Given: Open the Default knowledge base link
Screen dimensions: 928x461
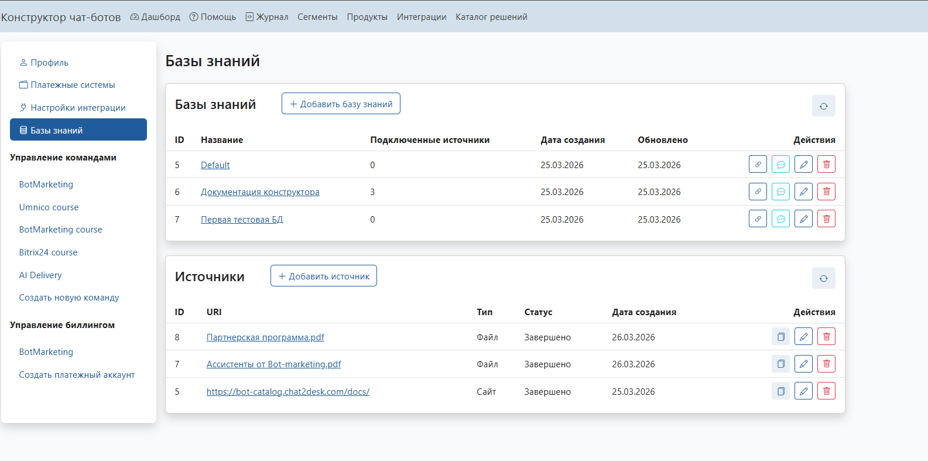Looking at the screenshot, I should pos(215,165).
